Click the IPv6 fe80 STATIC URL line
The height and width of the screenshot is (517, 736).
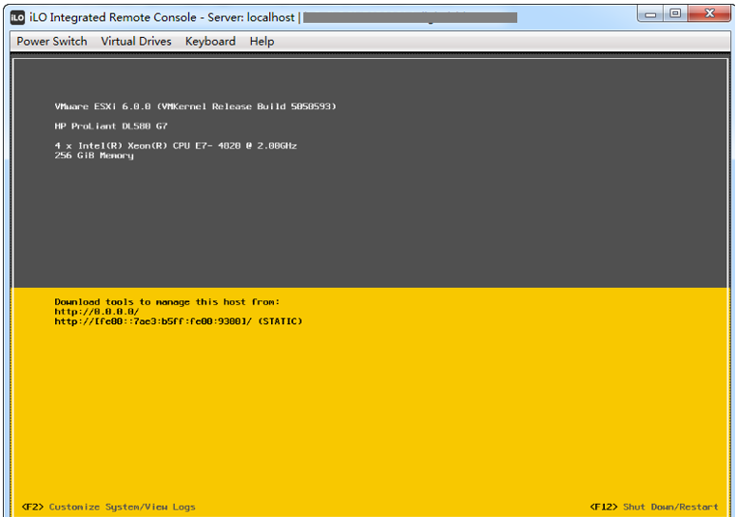[179, 321]
